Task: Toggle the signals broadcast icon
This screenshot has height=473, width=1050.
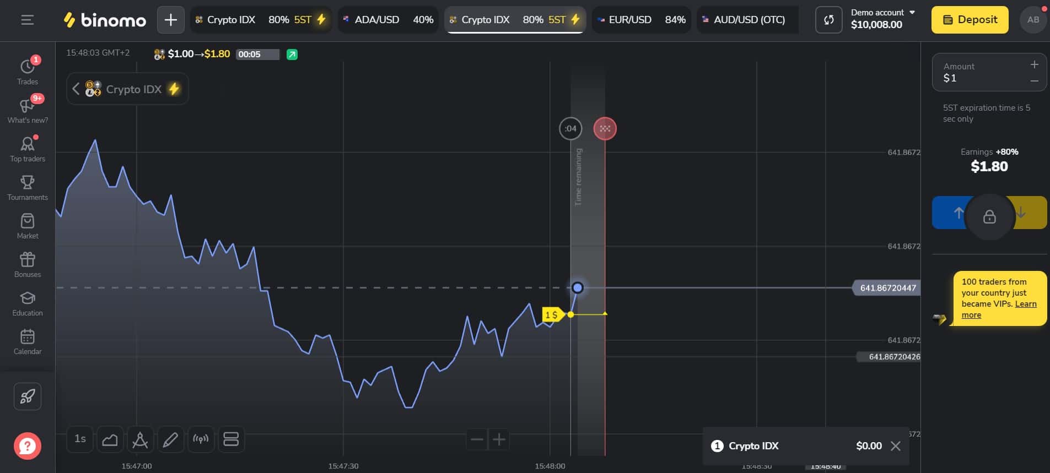Action: [201, 439]
